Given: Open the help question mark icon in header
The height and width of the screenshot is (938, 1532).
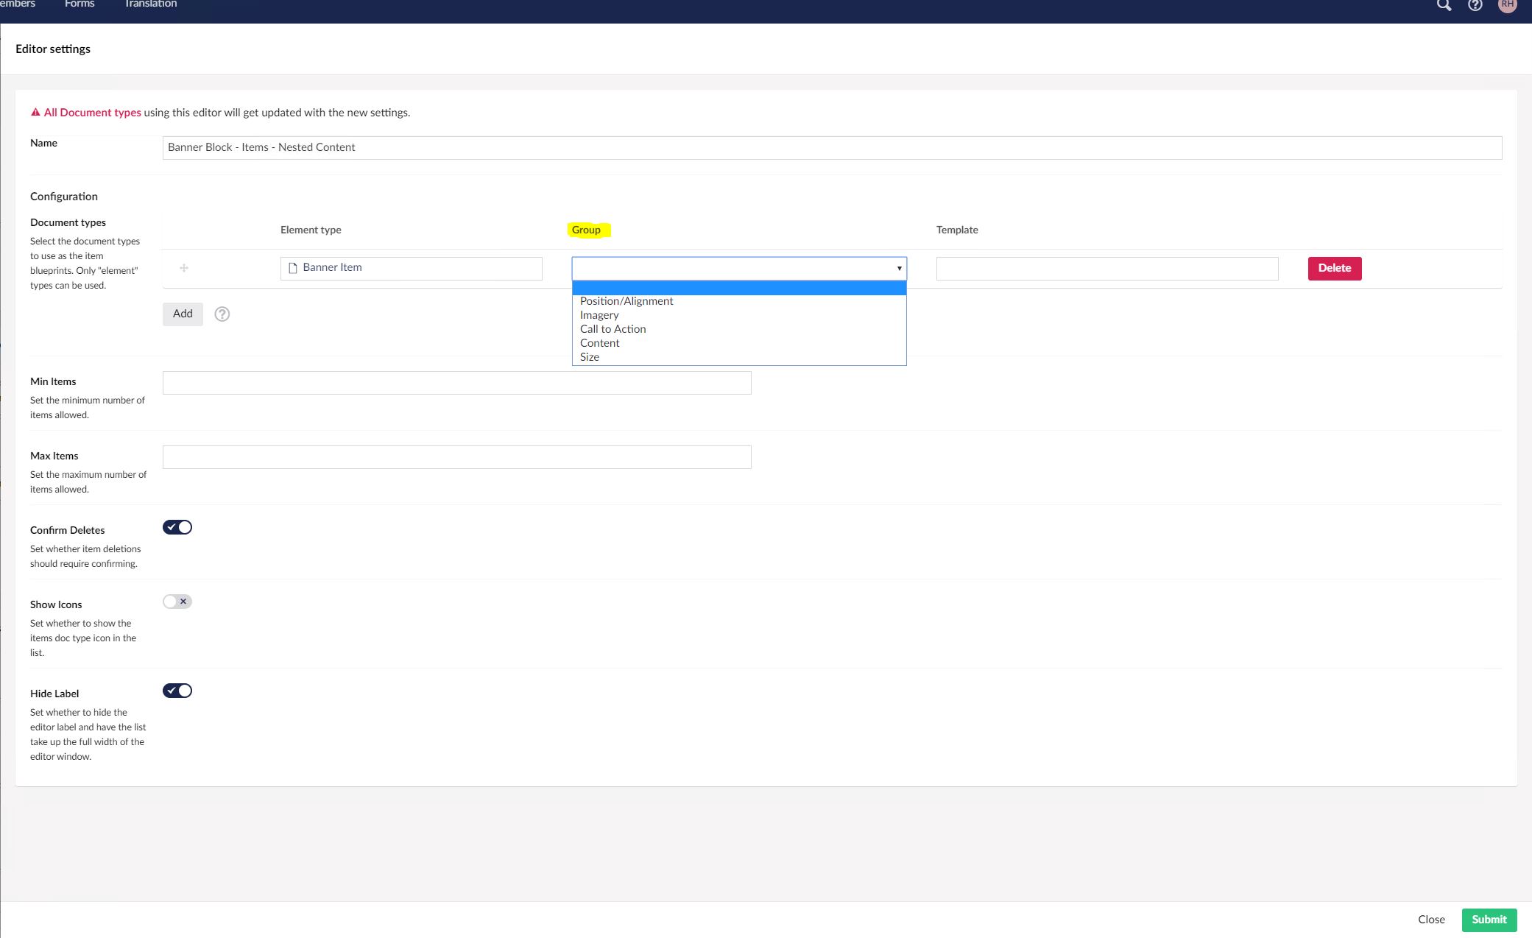Looking at the screenshot, I should point(1475,5).
